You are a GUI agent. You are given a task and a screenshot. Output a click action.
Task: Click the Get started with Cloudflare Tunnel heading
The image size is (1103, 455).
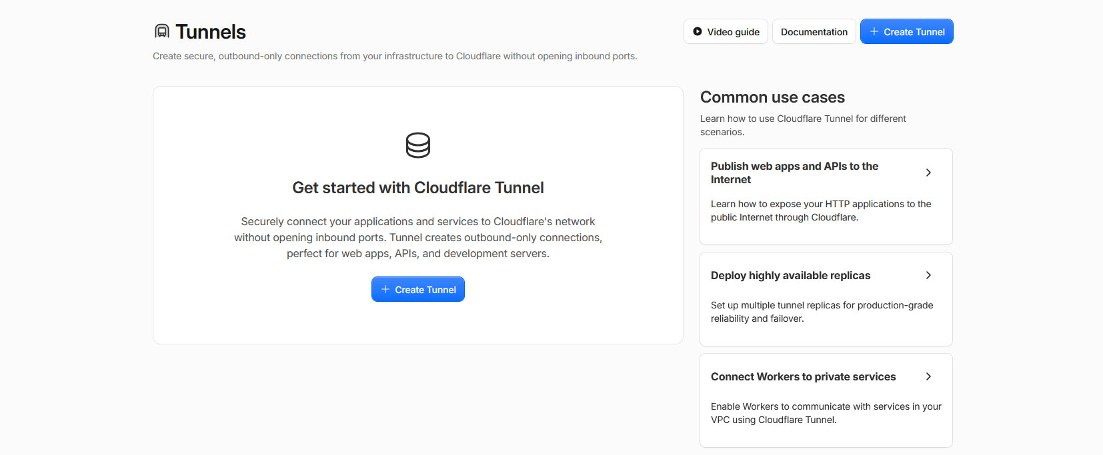point(418,188)
